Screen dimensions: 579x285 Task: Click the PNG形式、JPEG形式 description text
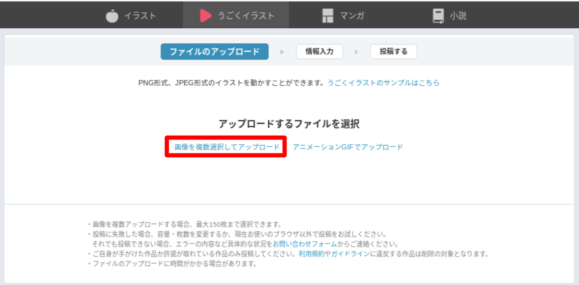[233, 83]
